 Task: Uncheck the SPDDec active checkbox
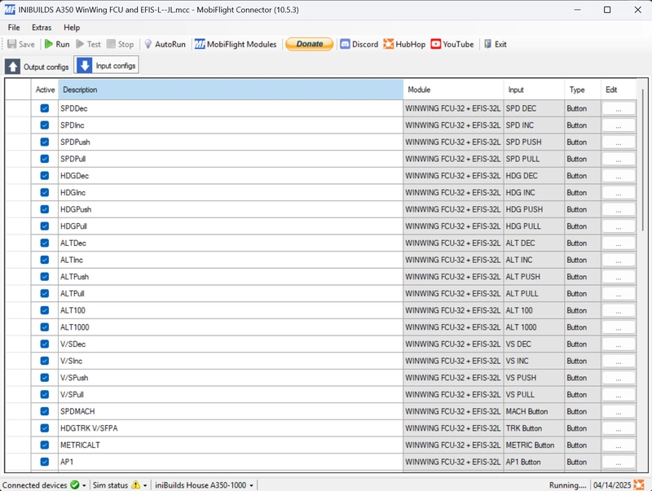click(44, 108)
